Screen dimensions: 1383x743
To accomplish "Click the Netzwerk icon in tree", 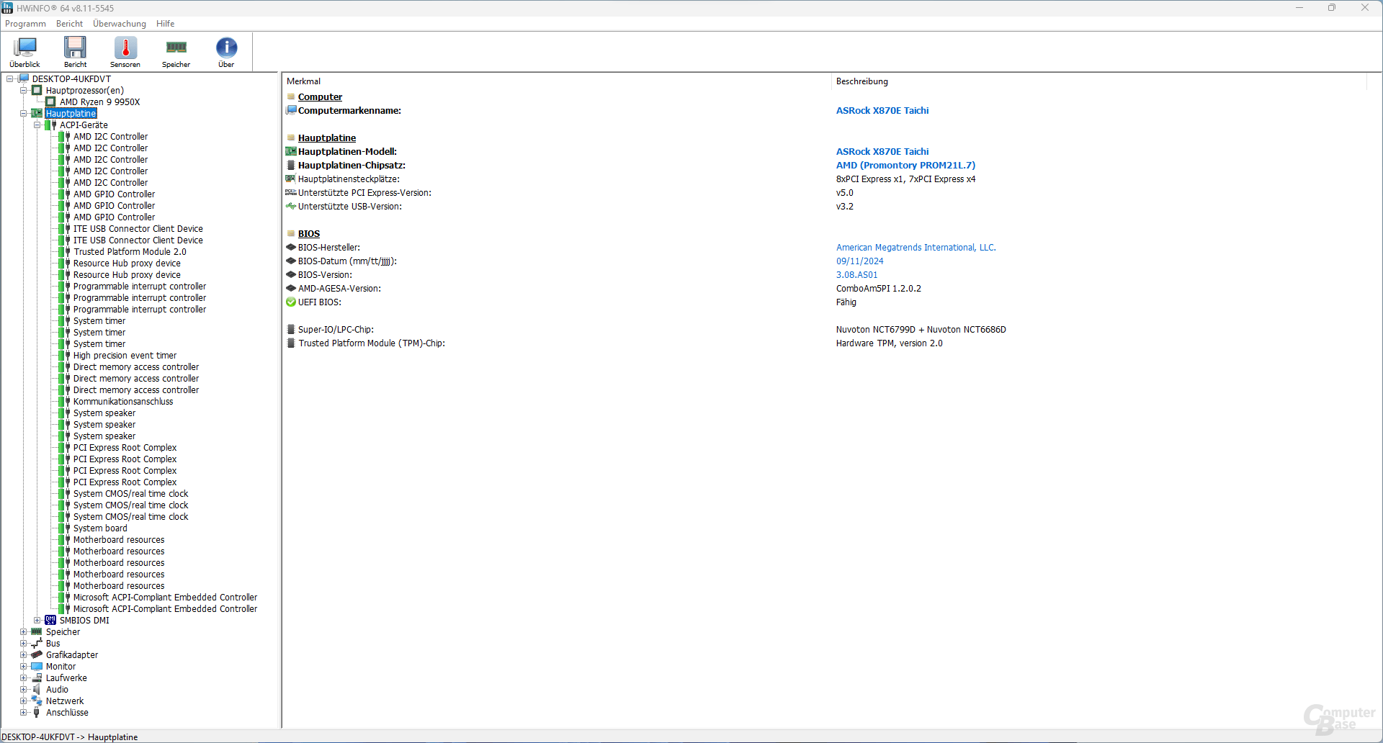I will pos(37,701).
